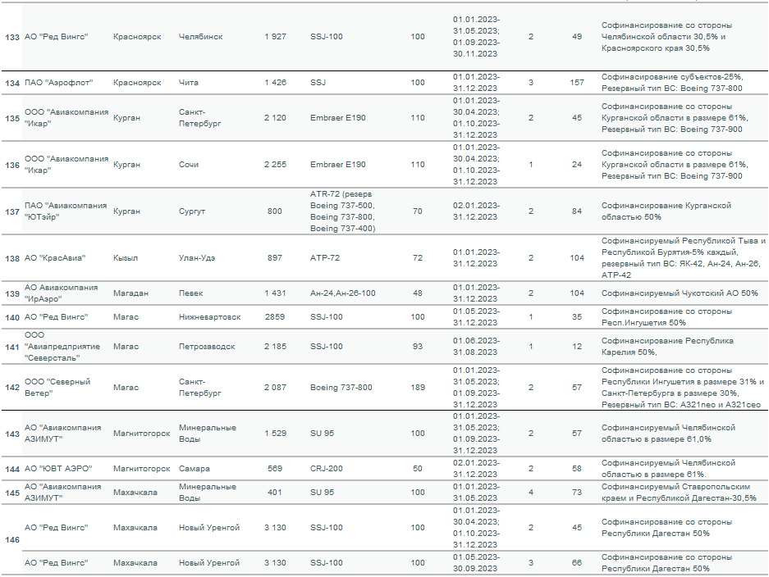769x577 pixels.
Task: Click note "Софинансируемый Чукотский АО 50%"
Action: 680,293
